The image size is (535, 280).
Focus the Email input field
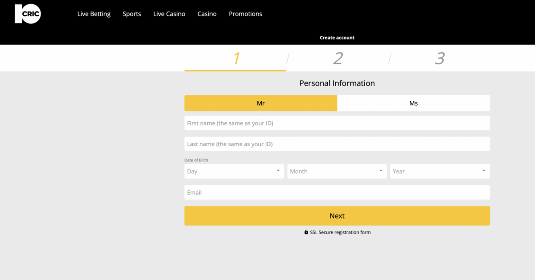pos(337,192)
